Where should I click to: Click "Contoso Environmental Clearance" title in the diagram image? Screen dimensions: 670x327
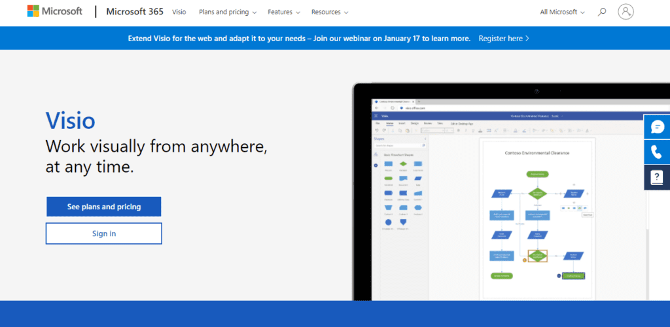[x=537, y=153]
